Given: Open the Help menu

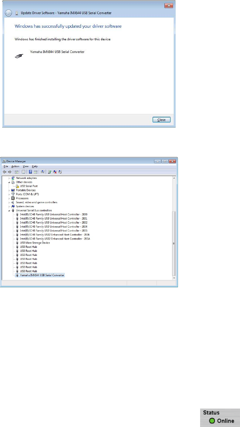Looking at the screenshot, I should (35, 166).
